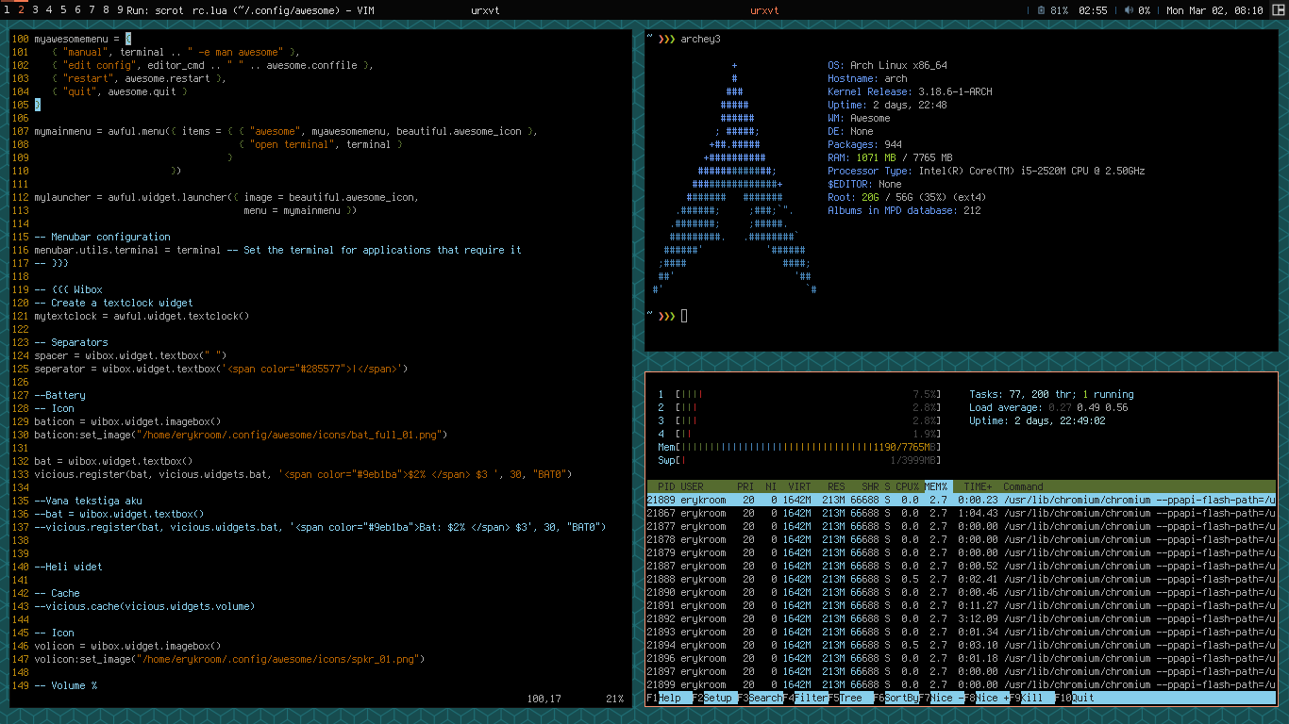Click Kill in the htop function bar
The width and height of the screenshot is (1289, 724).
pos(1033,698)
